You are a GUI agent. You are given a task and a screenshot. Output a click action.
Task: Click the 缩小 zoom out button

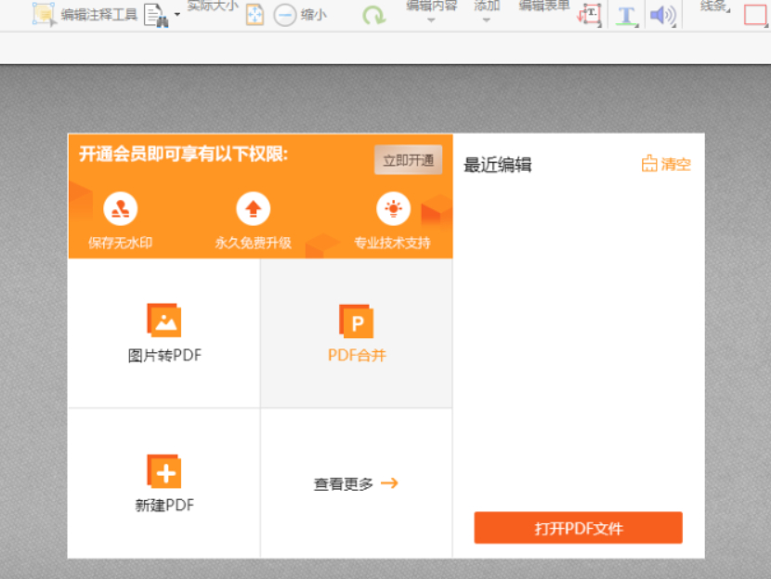(300, 15)
